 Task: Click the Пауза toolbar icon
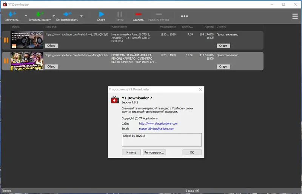tap(120, 14)
